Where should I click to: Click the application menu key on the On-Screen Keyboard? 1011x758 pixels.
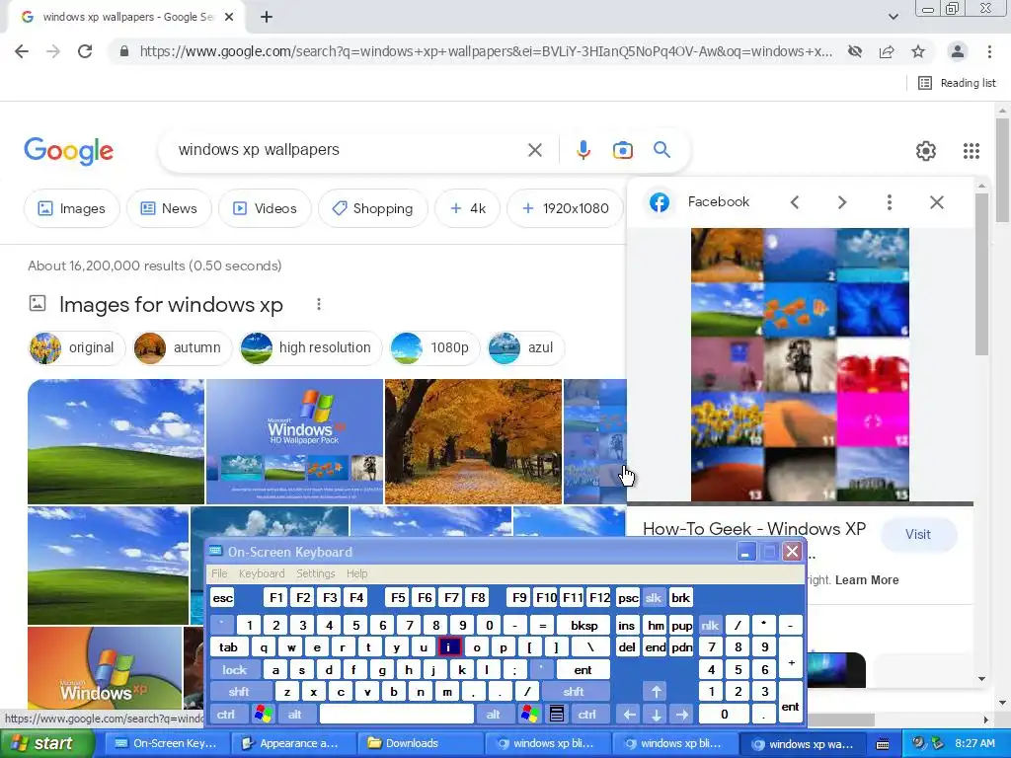[x=557, y=715]
